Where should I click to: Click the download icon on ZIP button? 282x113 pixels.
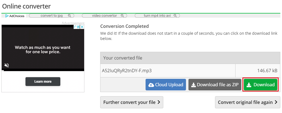(193, 85)
